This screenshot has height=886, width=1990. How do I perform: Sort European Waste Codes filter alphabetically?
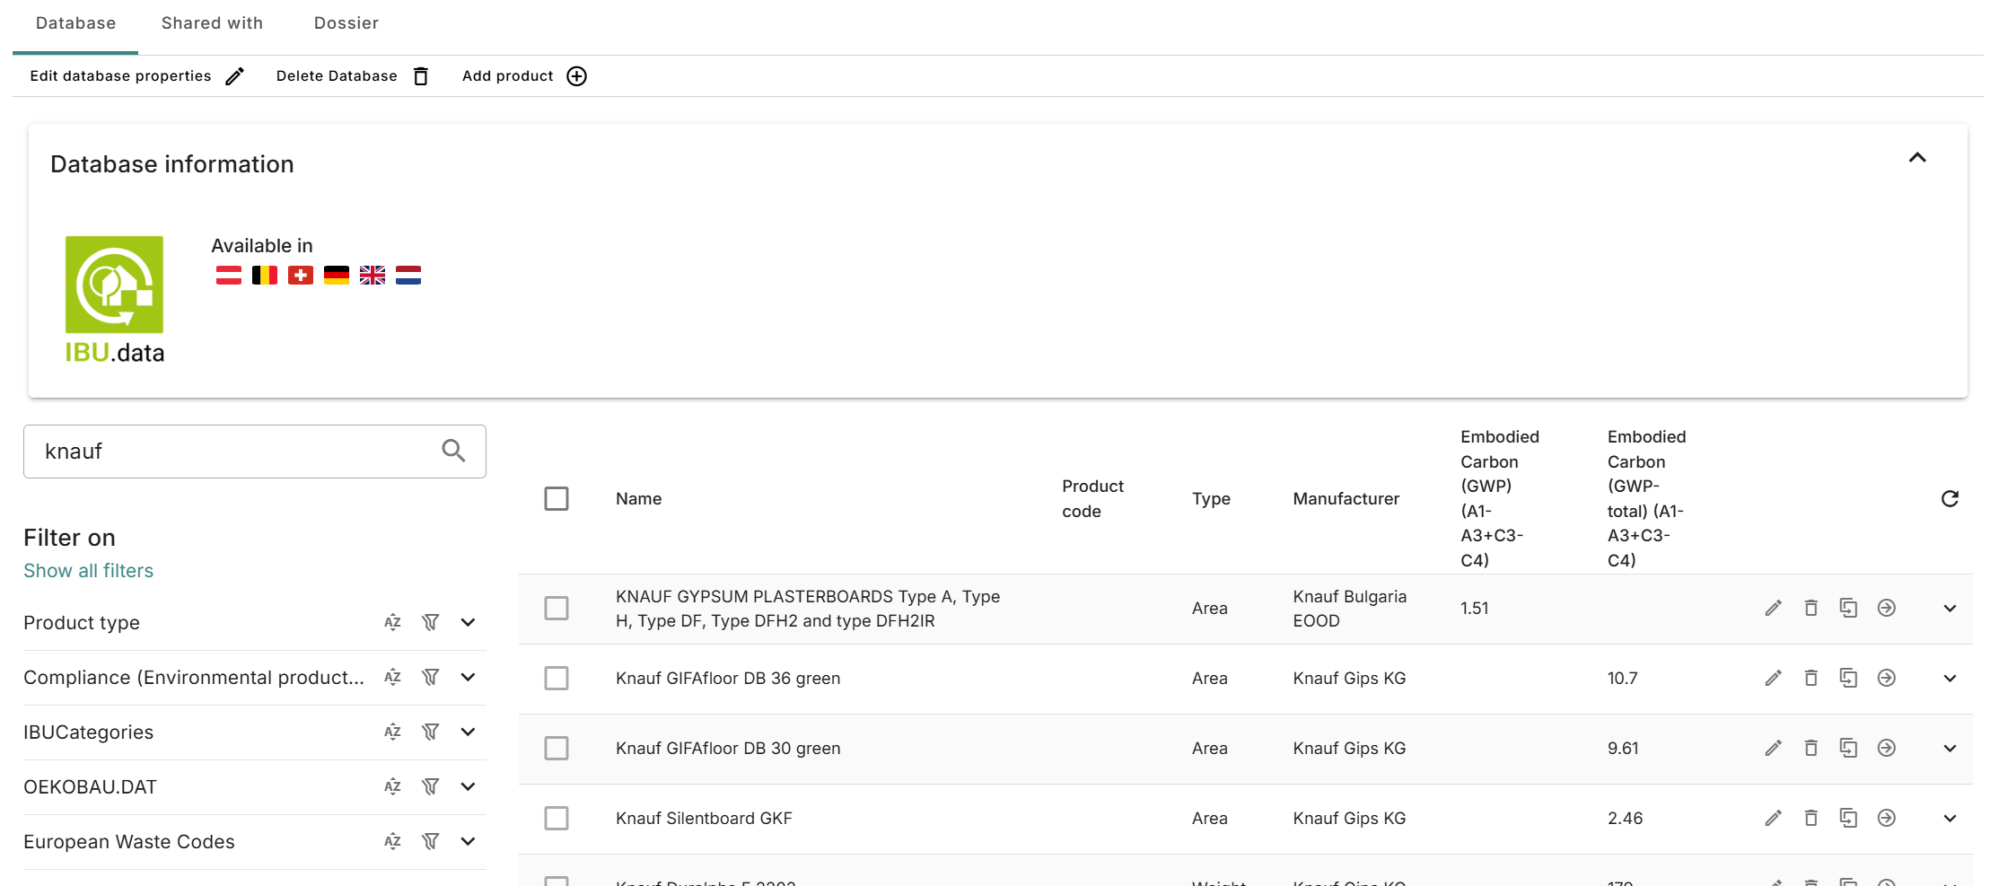pos(392,842)
